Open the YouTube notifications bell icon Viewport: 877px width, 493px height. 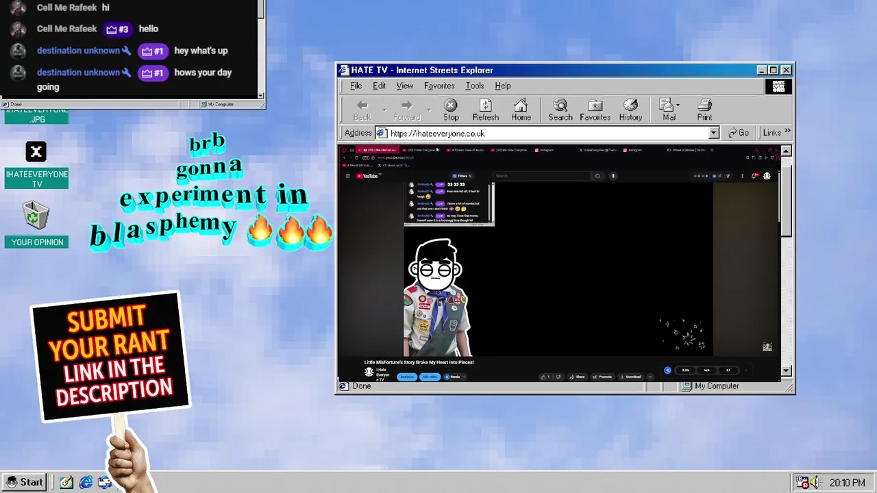(x=755, y=176)
